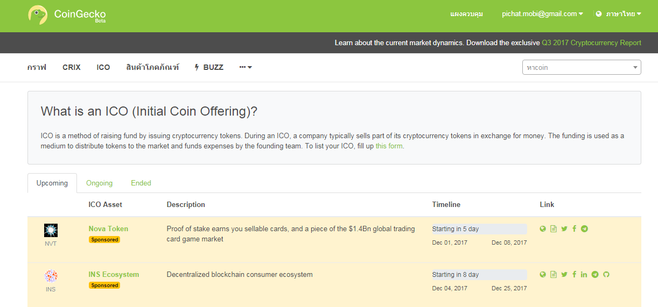Expand the three-dots more menu
Viewport: 658px width, 307px height.
pyautogui.click(x=246, y=67)
